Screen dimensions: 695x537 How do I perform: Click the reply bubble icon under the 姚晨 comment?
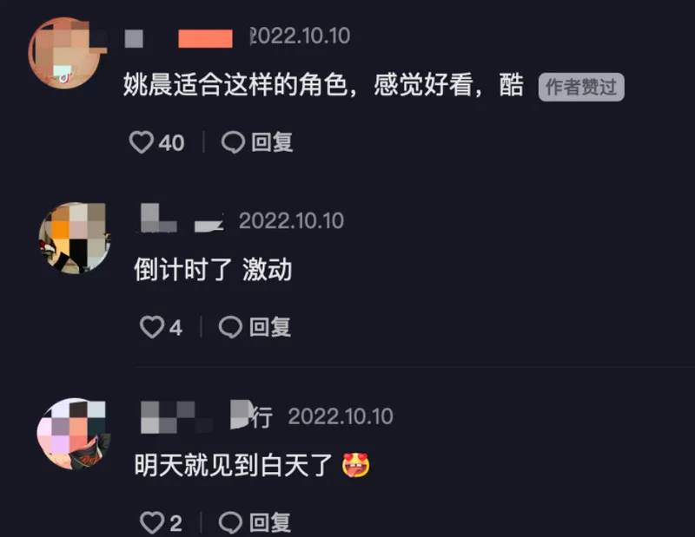(233, 142)
